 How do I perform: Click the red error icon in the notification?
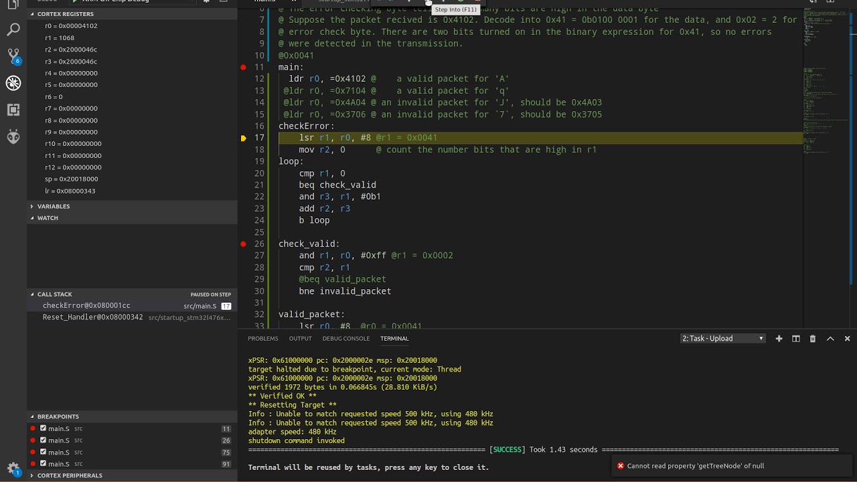pos(621,466)
